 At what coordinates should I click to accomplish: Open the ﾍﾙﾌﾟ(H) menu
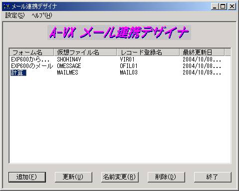pos(42,15)
